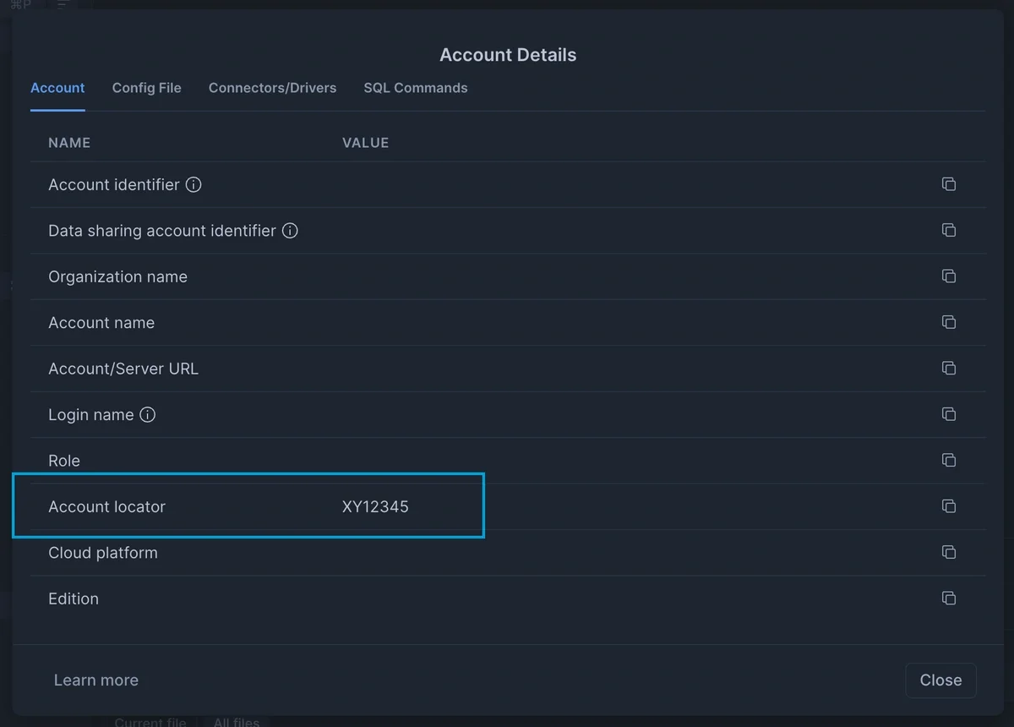The height and width of the screenshot is (727, 1014).
Task: Show info tooltip for Login name
Action: [x=148, y=415]
